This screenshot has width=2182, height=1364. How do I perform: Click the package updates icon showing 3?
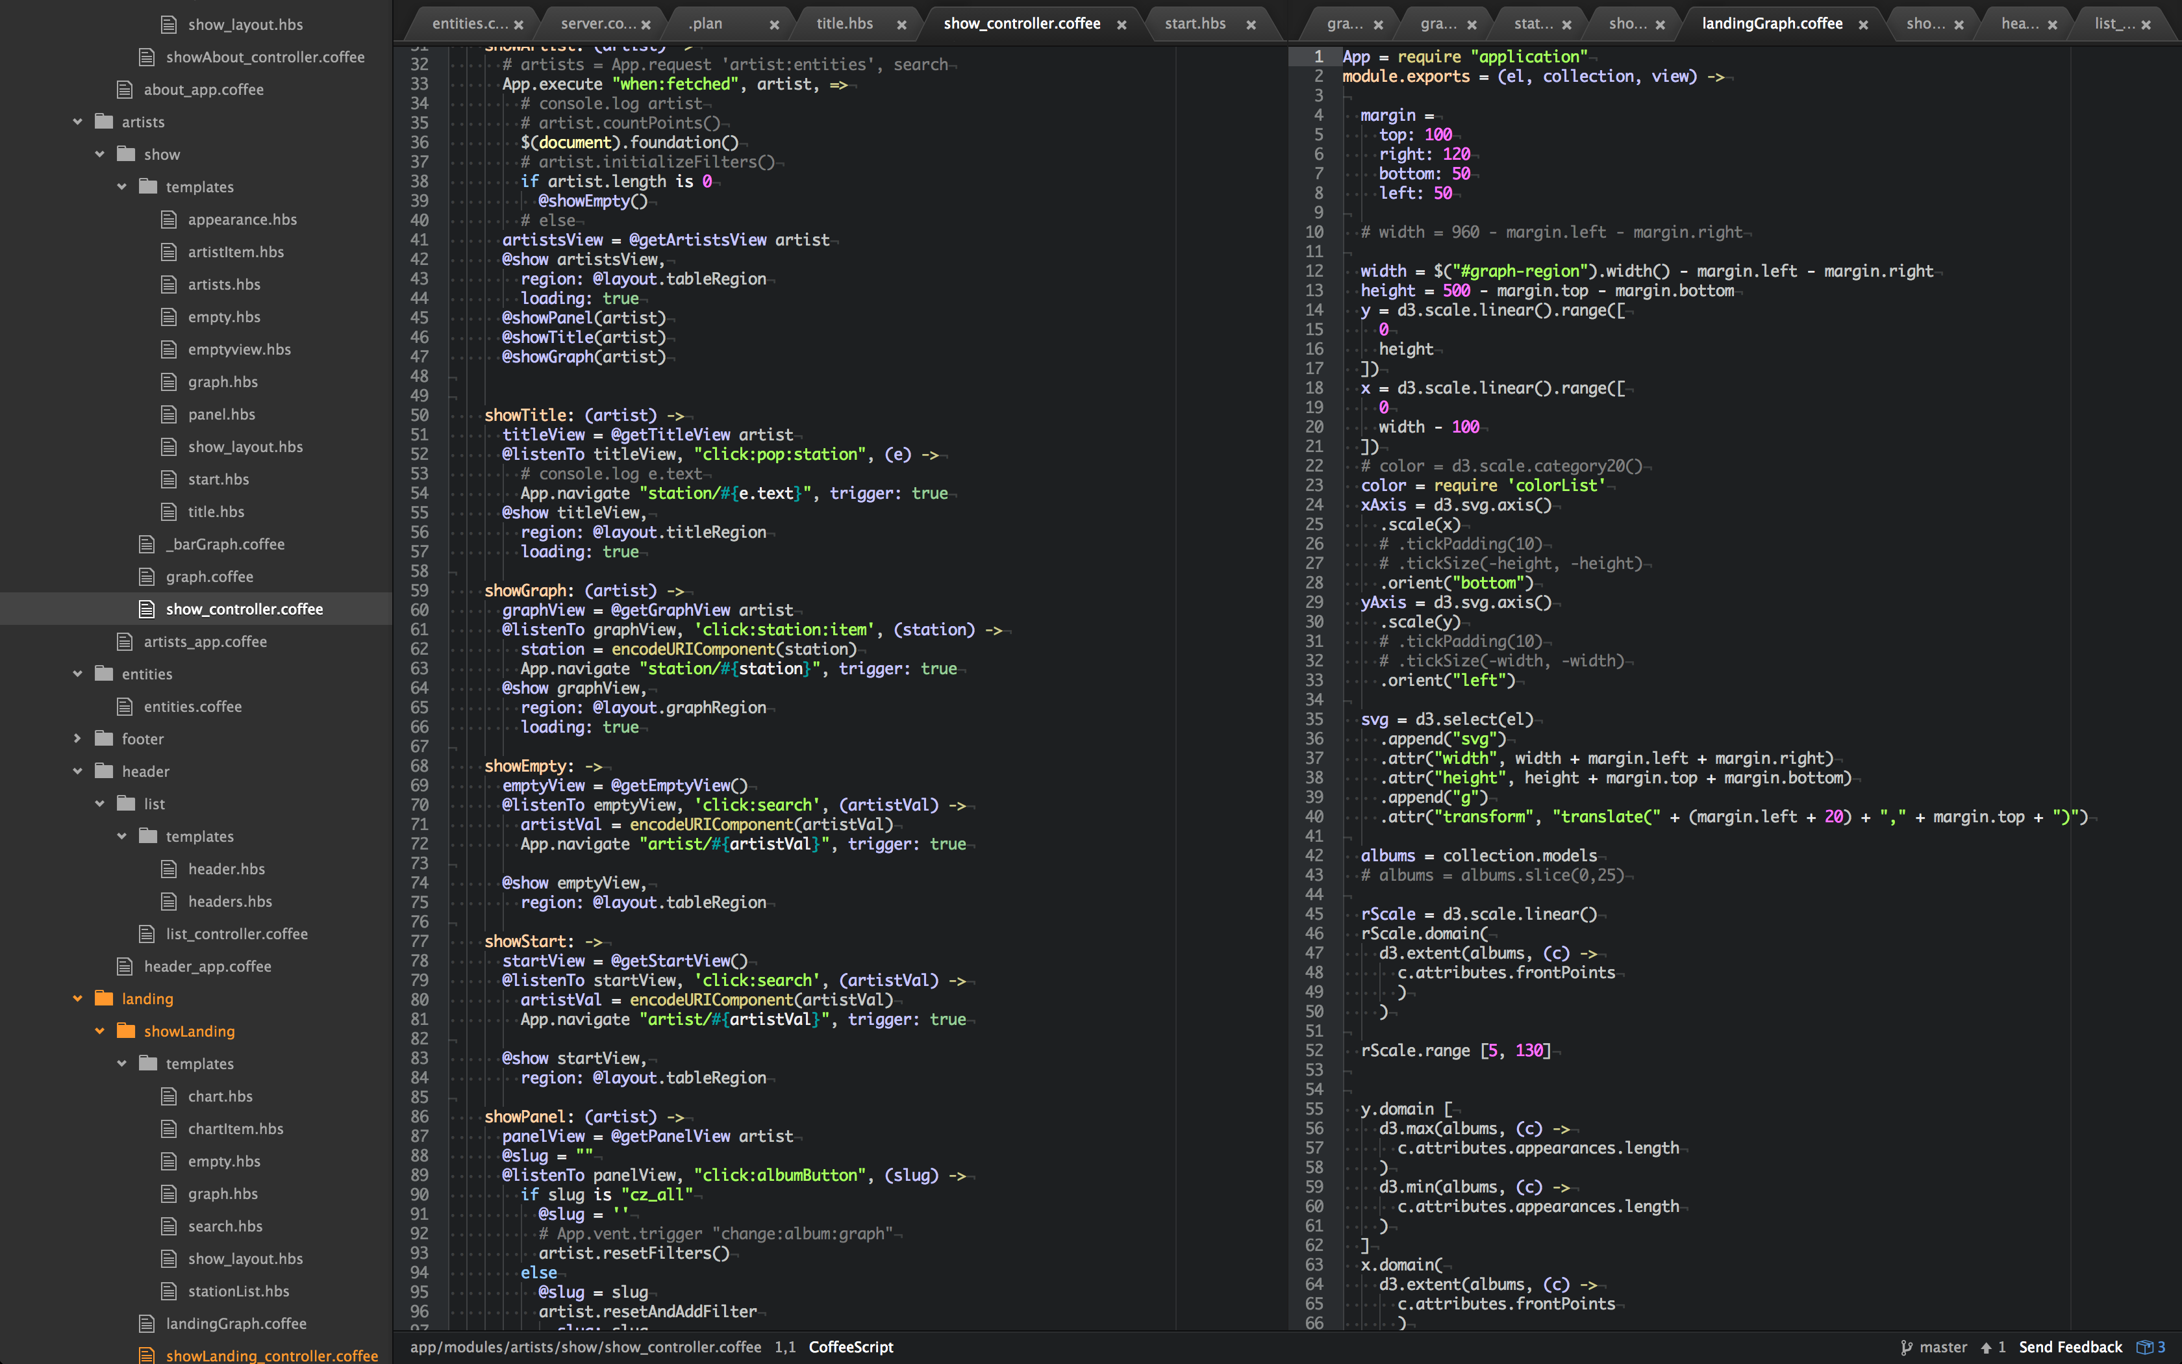point(2144,1347)
